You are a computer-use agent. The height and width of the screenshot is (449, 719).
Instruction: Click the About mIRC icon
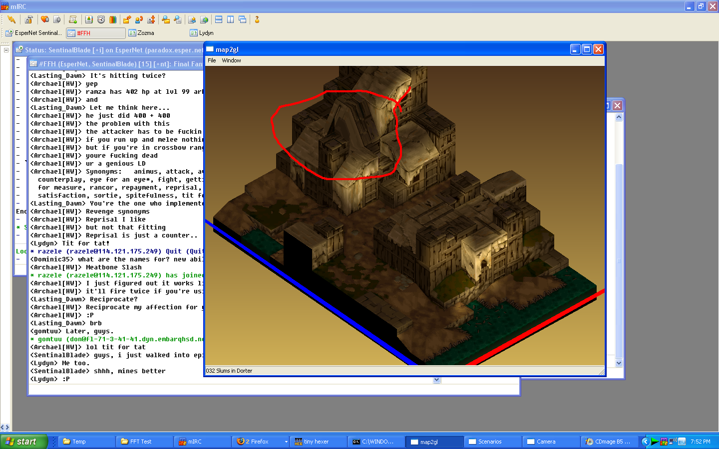257,19
